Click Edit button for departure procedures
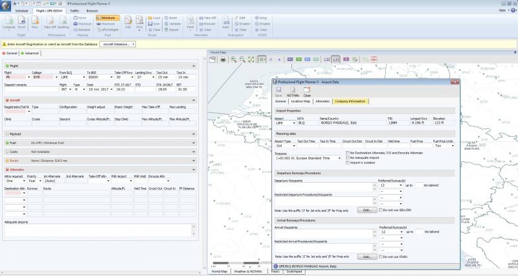 click(367, 210)
